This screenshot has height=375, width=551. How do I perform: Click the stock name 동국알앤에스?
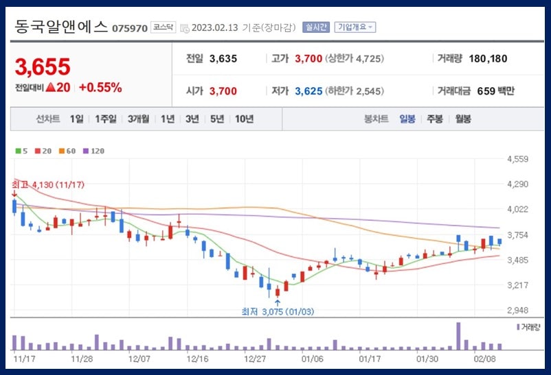click(x=60, y=26)
